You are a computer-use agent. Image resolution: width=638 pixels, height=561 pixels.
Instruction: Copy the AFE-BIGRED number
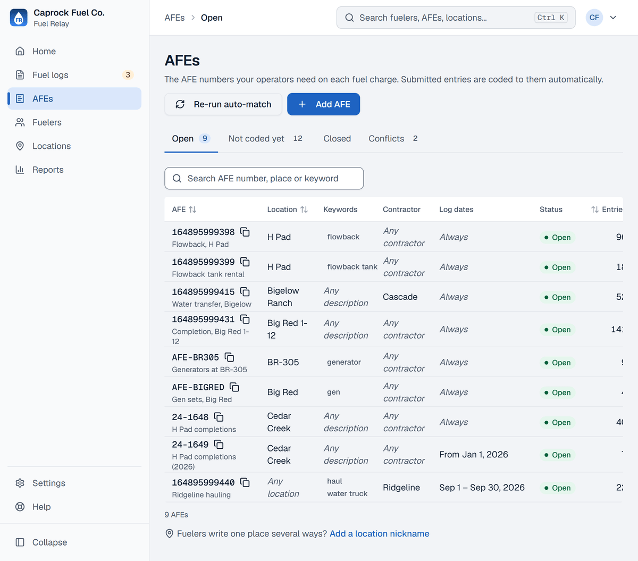tap(234, 387)
